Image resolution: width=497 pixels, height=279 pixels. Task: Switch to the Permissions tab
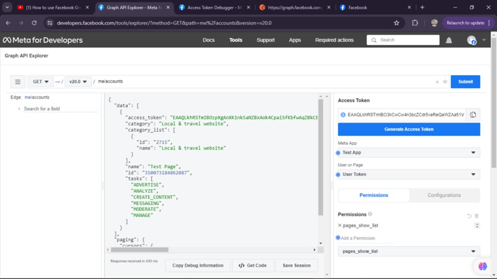pyautogui.click(x=374, y=195)
